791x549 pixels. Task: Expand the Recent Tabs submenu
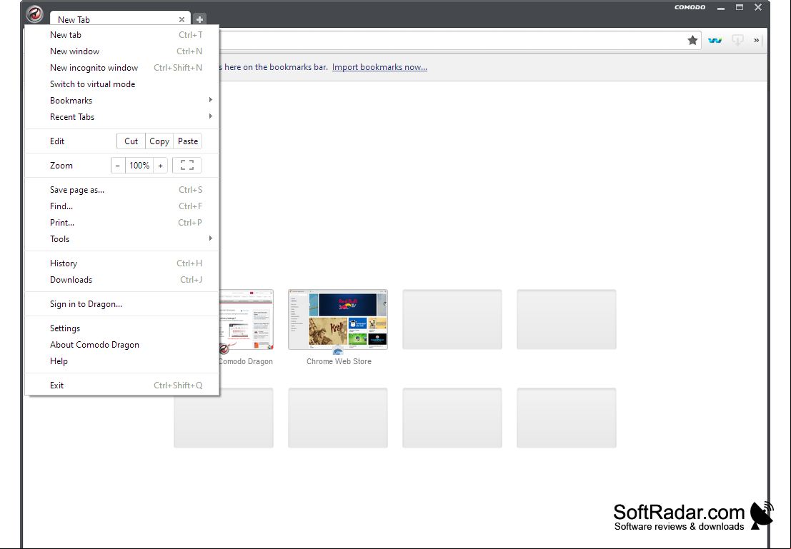pos(122,117)
